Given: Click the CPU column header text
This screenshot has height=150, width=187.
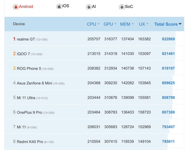Looking at the screenshot, I should (x=91, y=24).
